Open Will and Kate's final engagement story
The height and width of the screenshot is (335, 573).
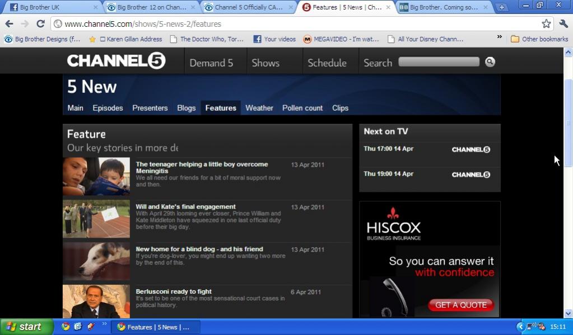(x=185, y=206)
